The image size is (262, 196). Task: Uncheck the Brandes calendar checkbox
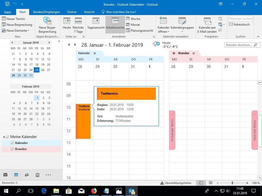[12, 149]
